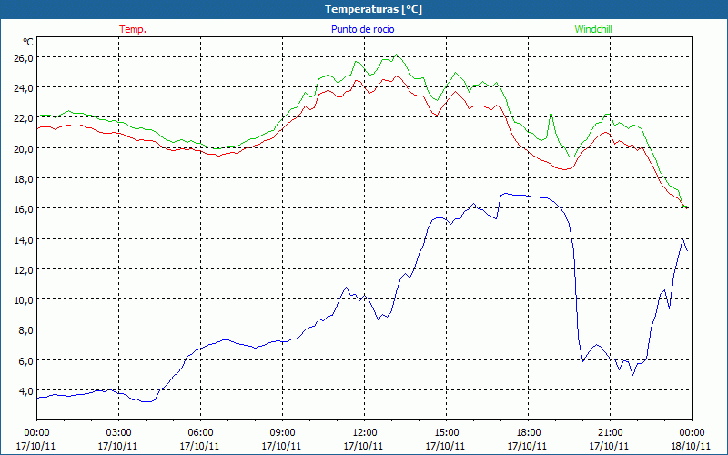Click the '15:00' time axis label
This screenshot has height=455, width=728.
pyautogui.click(x=446, y=433)
